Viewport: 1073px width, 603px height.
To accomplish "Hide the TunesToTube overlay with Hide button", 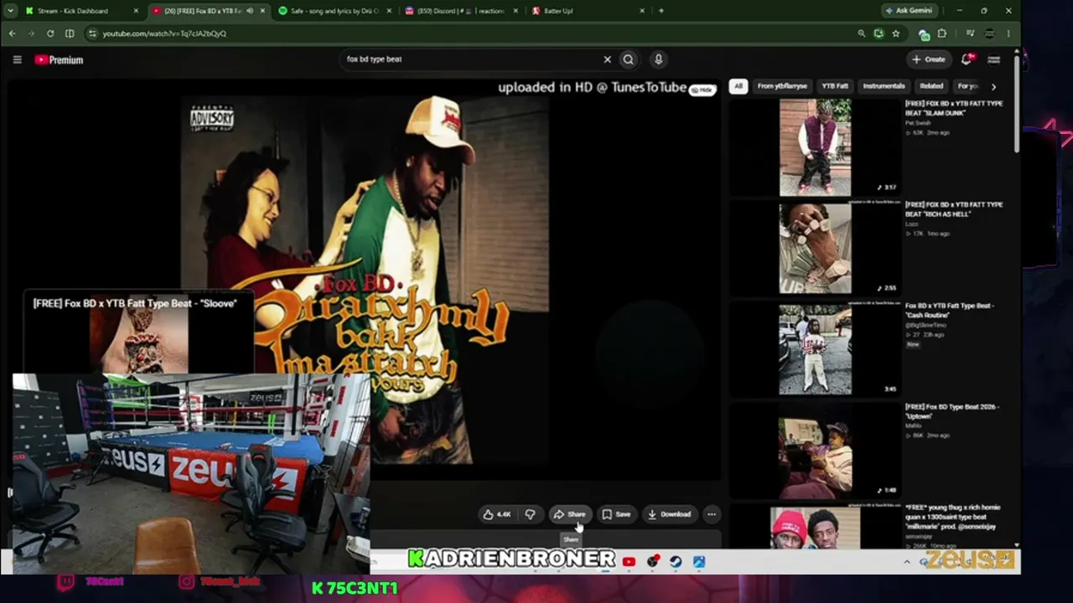I will [702, 90].
